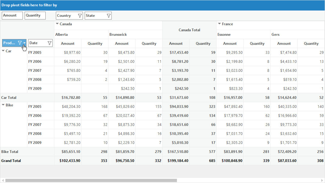Select the Quantity data field header
This screenshot has width=325, height=183.
click(35, 16)
